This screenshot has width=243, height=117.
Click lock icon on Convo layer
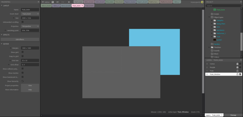(x=237, y=64)
